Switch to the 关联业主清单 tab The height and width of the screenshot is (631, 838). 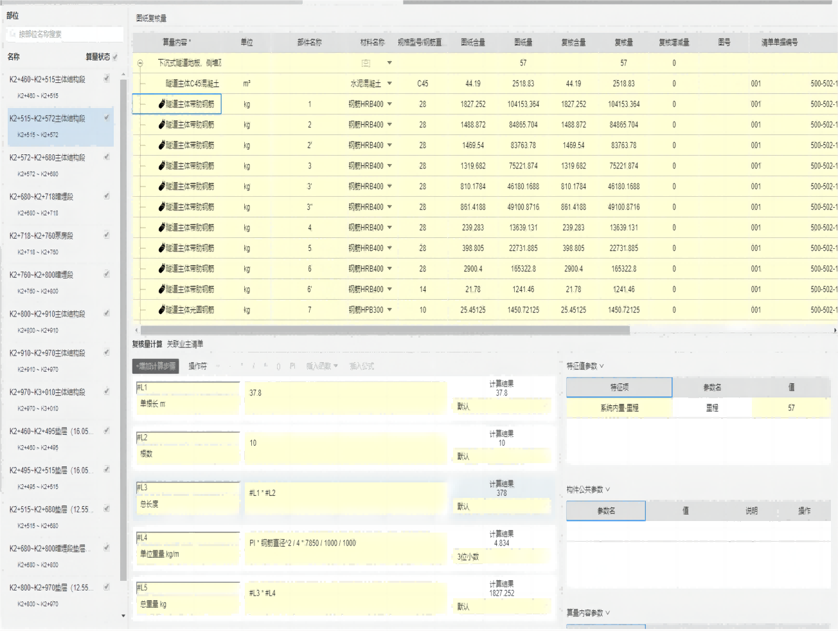click(185, 345)
